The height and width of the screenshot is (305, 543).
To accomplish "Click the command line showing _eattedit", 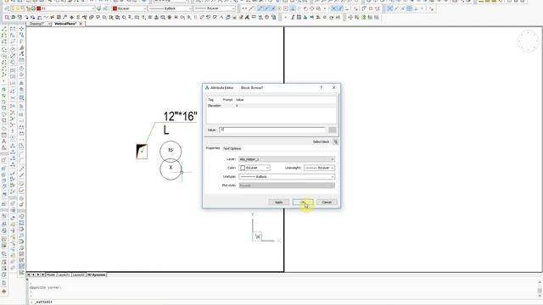I will click(43, 302).
